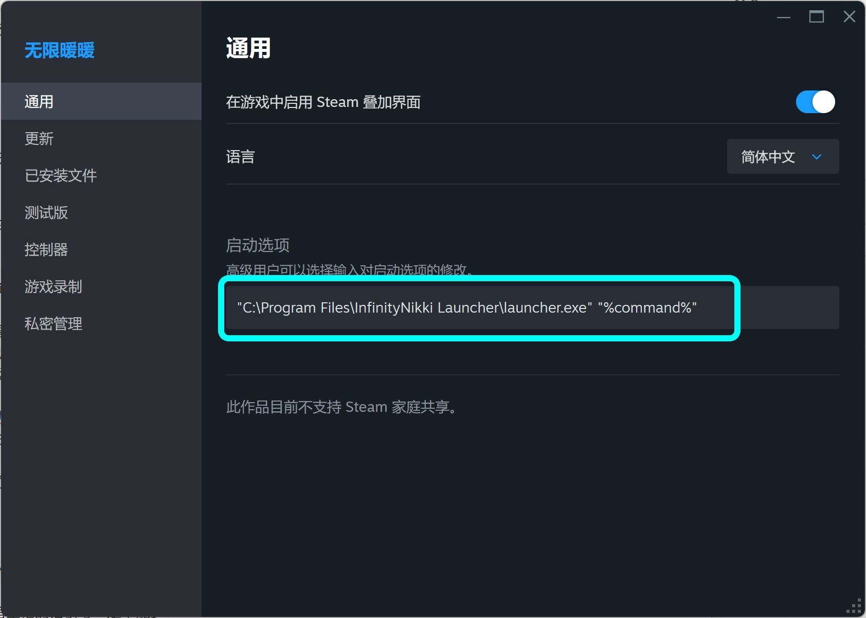
Task: Select the 私密管理 tab
Action: (x=101, y=323)
